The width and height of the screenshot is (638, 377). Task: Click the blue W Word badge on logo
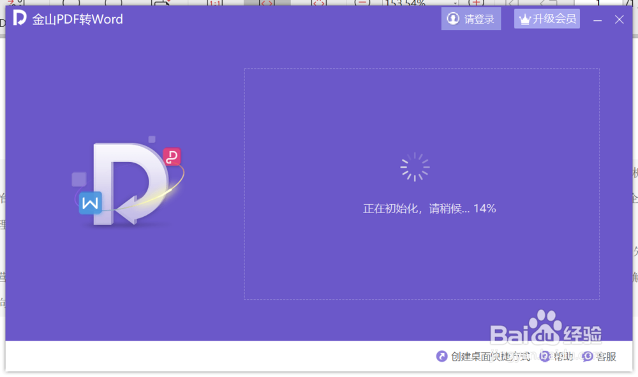90,203
